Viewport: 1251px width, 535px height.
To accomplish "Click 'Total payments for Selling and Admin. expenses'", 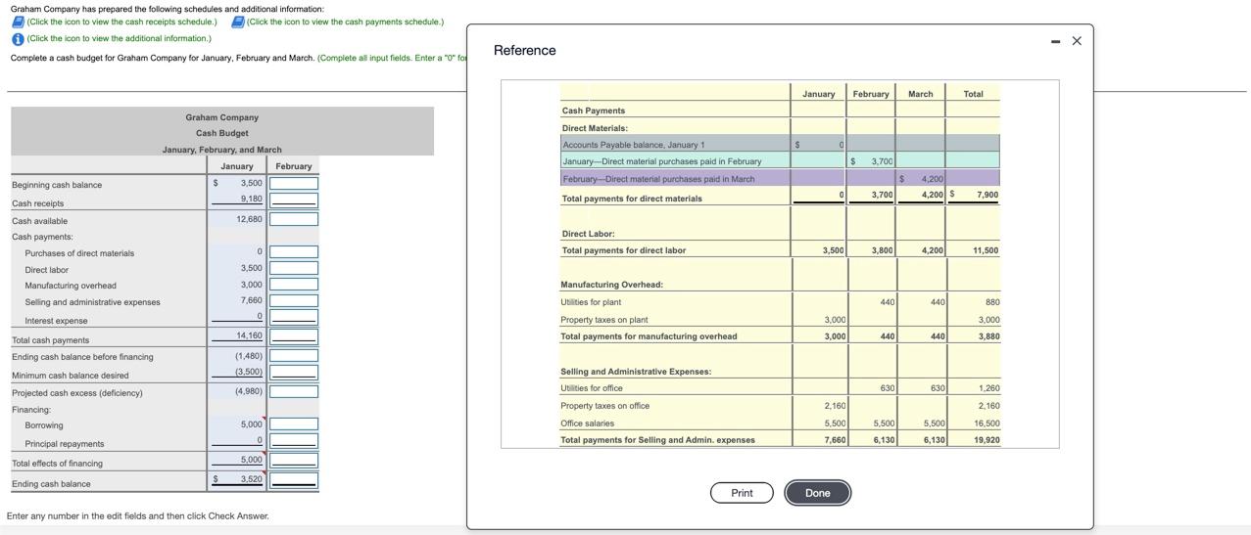I will coord(657,440).
